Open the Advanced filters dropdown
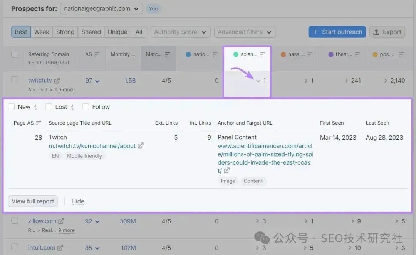The image size is (416, 255). click(245, 32)
